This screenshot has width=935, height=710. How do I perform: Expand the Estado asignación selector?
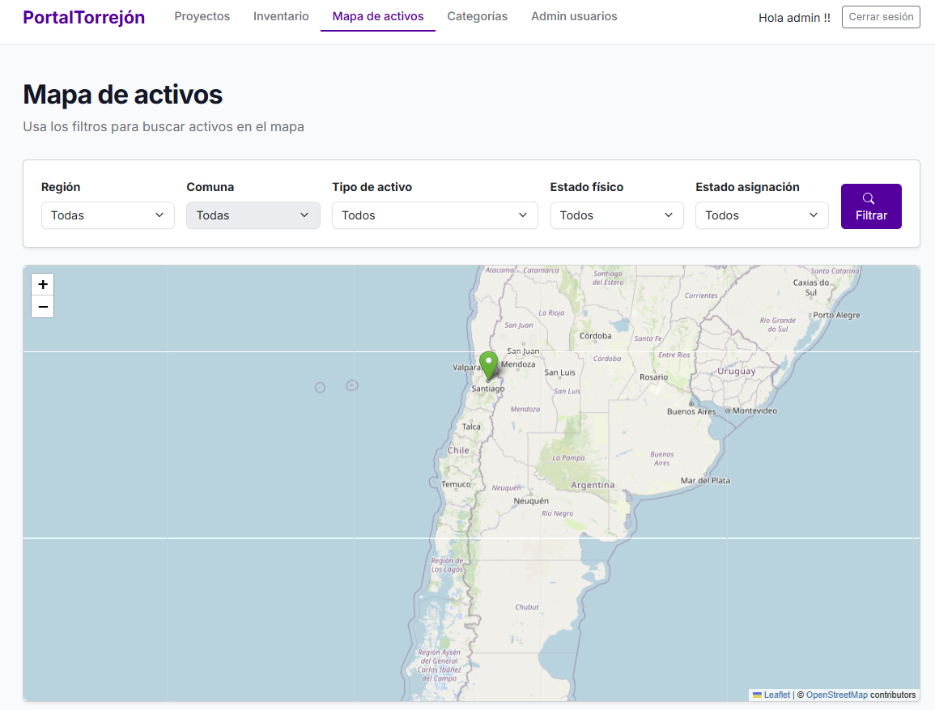pyautogui.click(x=761, y=215)
